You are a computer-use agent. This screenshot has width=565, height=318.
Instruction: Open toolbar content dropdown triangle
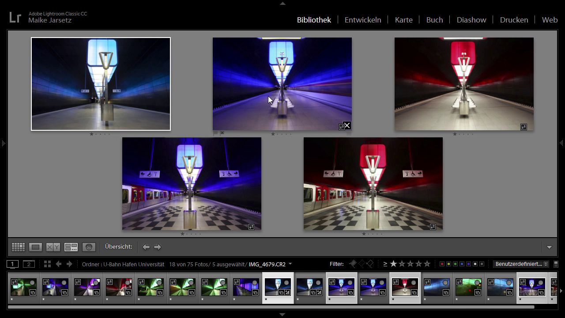coord(549,247)
